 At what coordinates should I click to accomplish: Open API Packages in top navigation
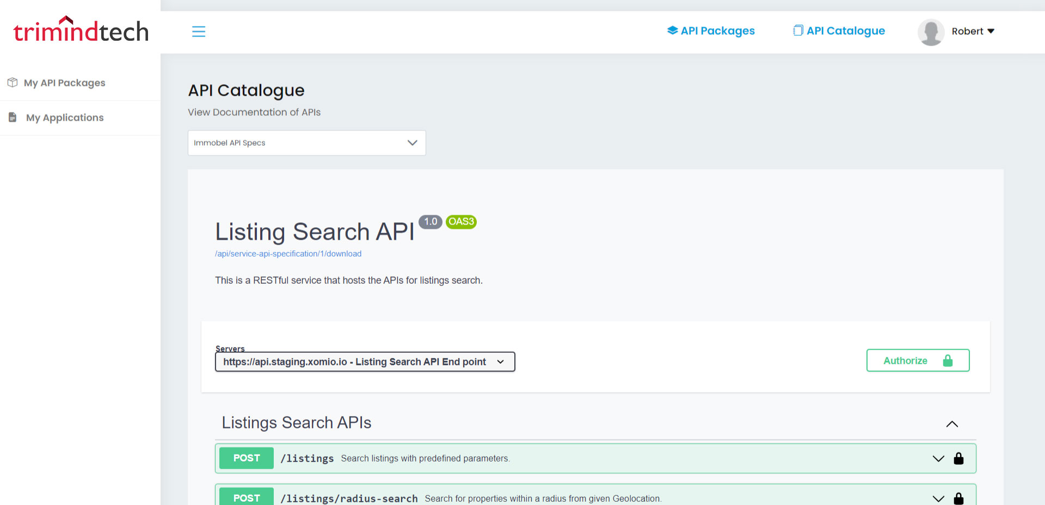point(711,30)
